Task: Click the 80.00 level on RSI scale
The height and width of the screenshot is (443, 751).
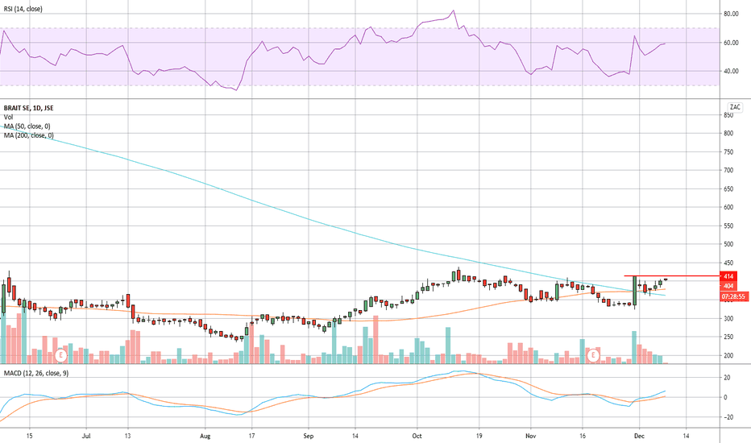Action: pos(731,14)
